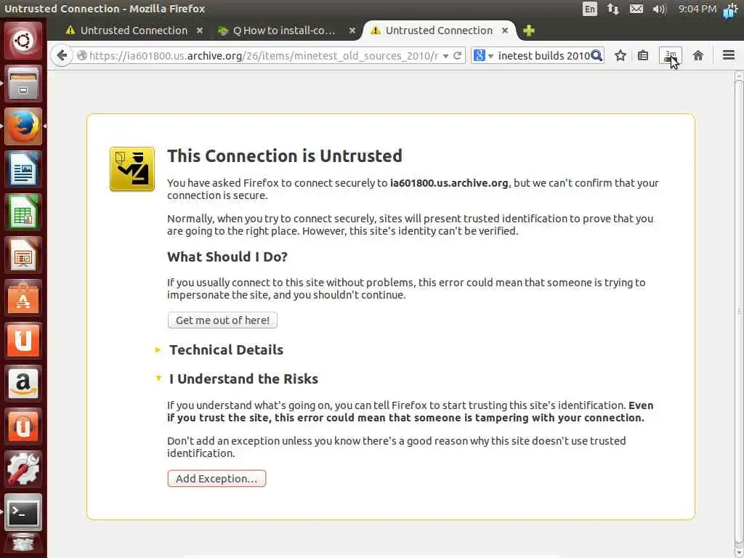Open the URL bar history dropdown arrow

(445, 56)
